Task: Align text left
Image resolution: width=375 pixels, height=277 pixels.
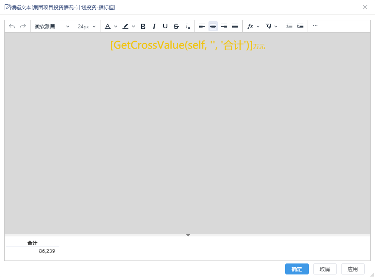Action: (202, 27)
